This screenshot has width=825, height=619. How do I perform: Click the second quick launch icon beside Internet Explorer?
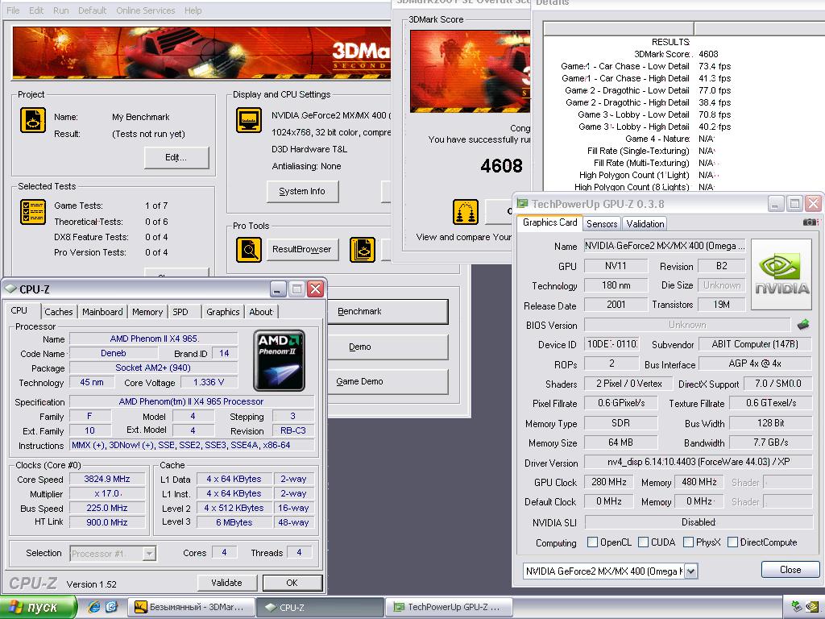[111, 607]
